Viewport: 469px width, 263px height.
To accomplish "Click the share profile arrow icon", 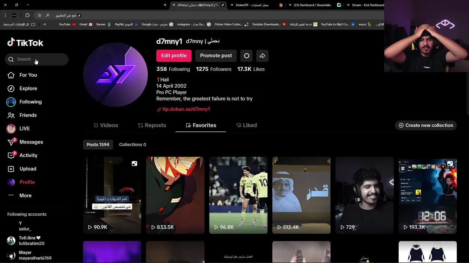I will [x=262, y=56].
